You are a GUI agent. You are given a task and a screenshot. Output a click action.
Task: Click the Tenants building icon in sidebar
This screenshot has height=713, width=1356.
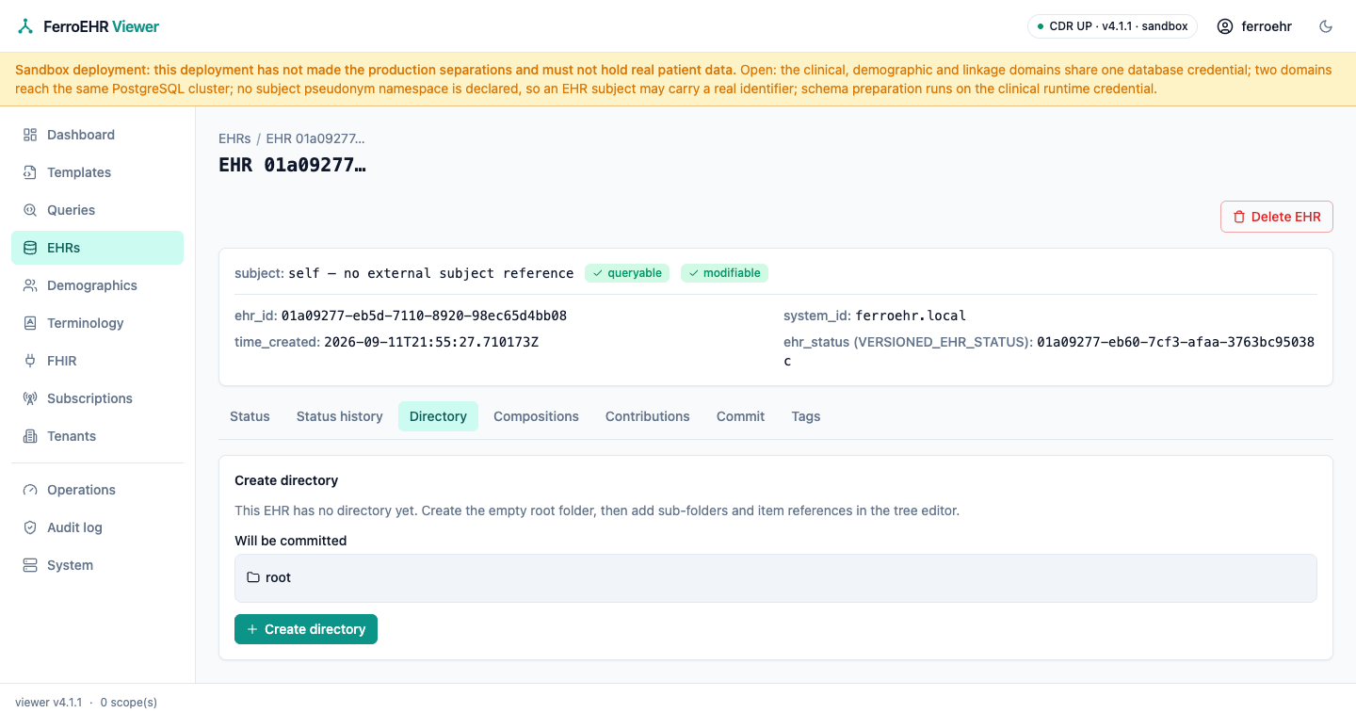(30, 436)
